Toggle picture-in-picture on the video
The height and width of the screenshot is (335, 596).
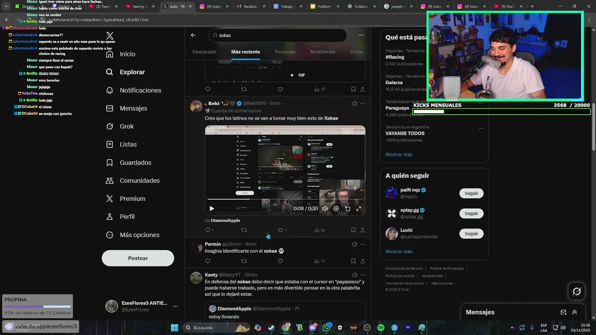pos(347,208)
